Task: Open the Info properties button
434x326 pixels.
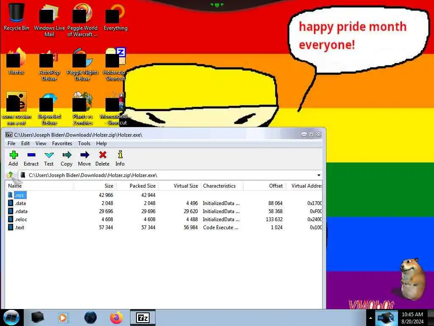Action: pyautogui.click(x=120, y=158)
